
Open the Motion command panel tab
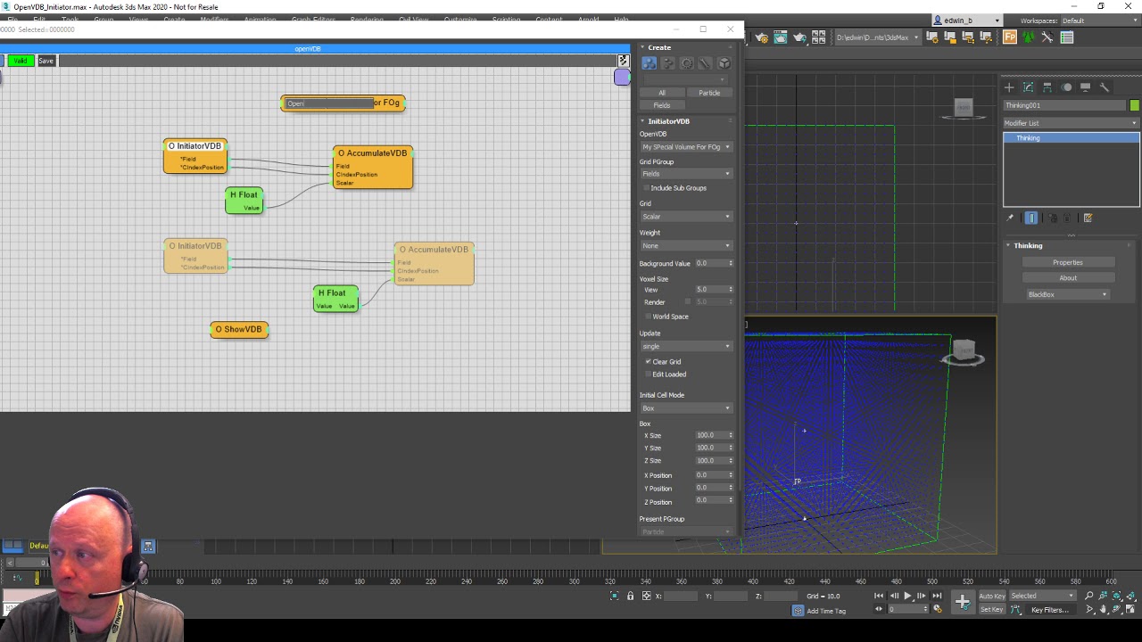pos(1066,87)
